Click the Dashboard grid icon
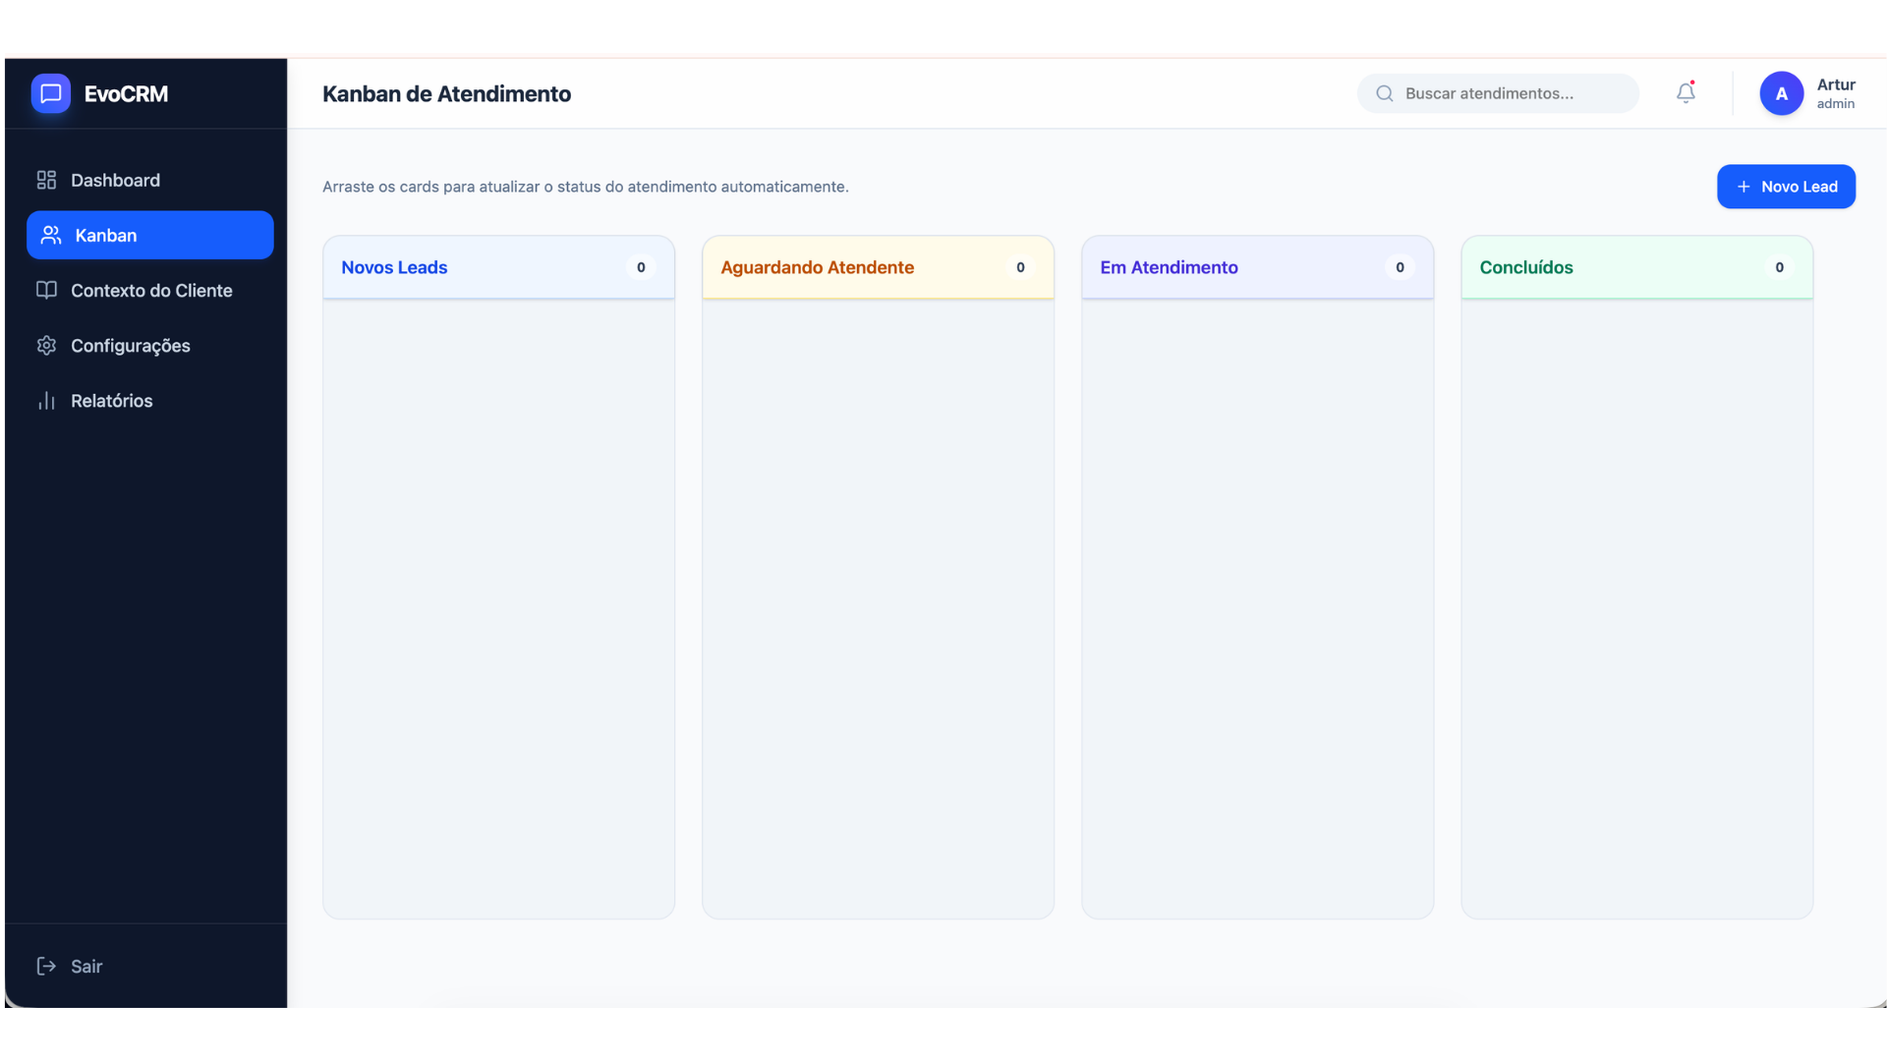1887x1061 pixels. click(46, 180)
